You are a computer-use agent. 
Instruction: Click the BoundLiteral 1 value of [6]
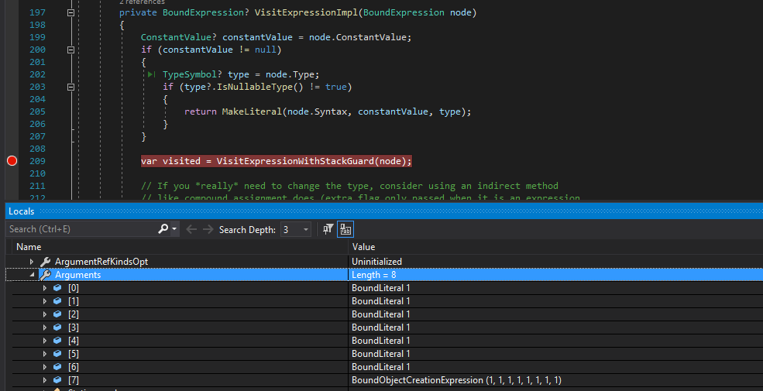pyautogui.click(x=381, y=367)
